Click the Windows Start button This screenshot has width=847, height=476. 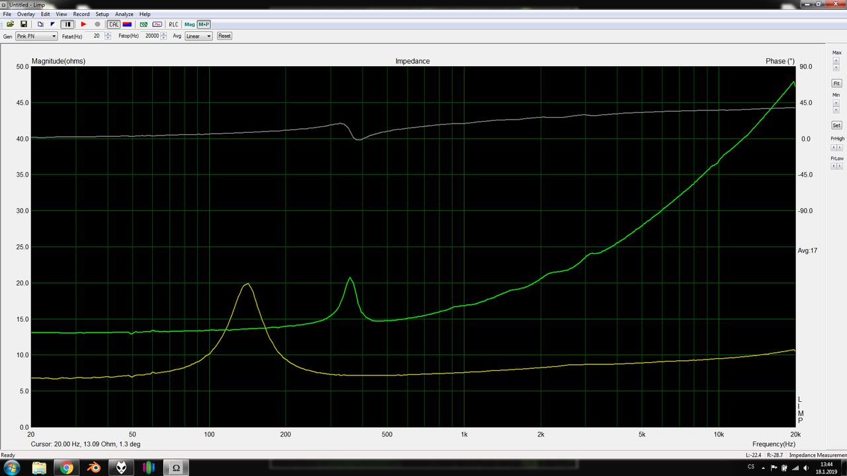(x=13, y=467)
